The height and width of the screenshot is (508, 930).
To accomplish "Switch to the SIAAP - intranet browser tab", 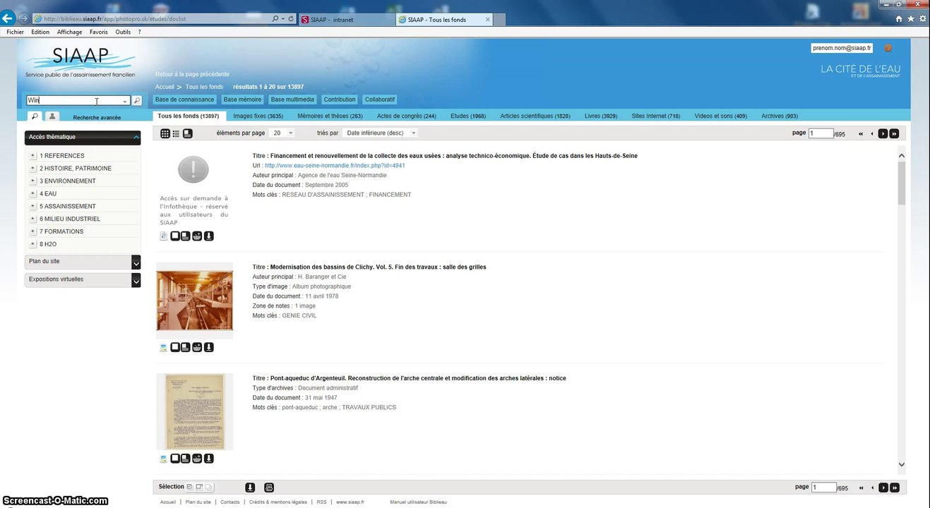I will (346, 20).
